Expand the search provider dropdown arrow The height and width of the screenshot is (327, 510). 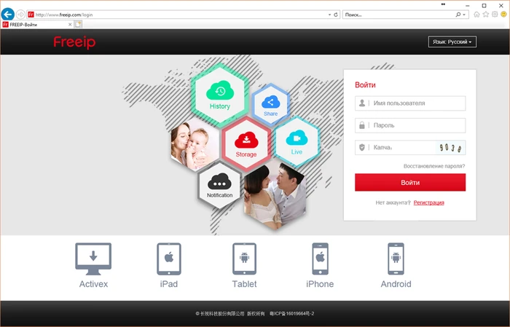464,15
